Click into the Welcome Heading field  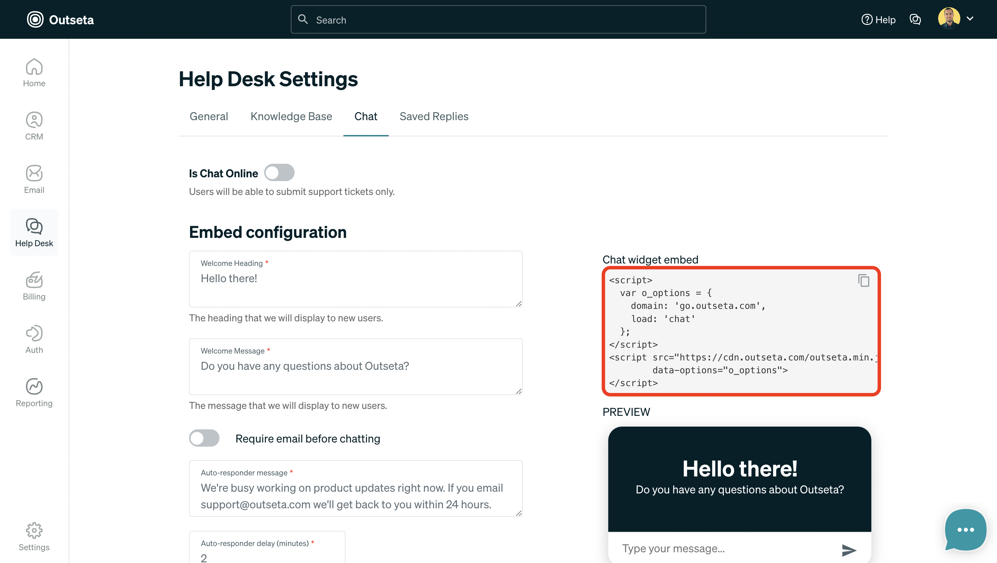tap(355, 279)
